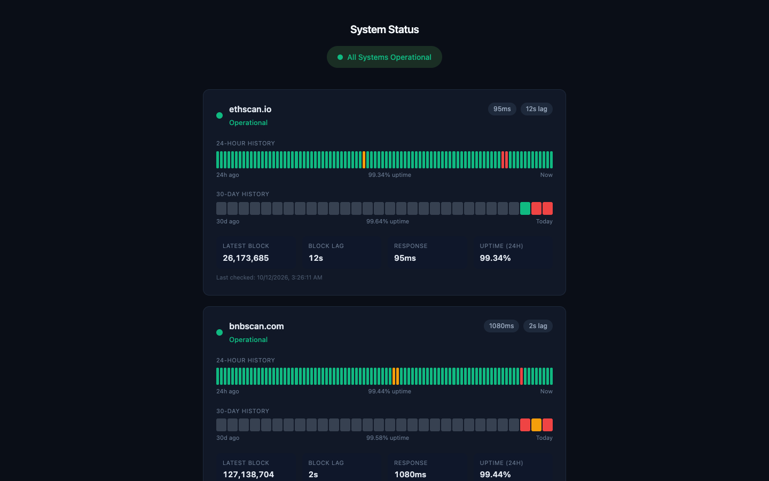The width and height of the screenshot is (769, 481).
Task: Click the Operational status text under ethscan.io
Action: point(248,123)
